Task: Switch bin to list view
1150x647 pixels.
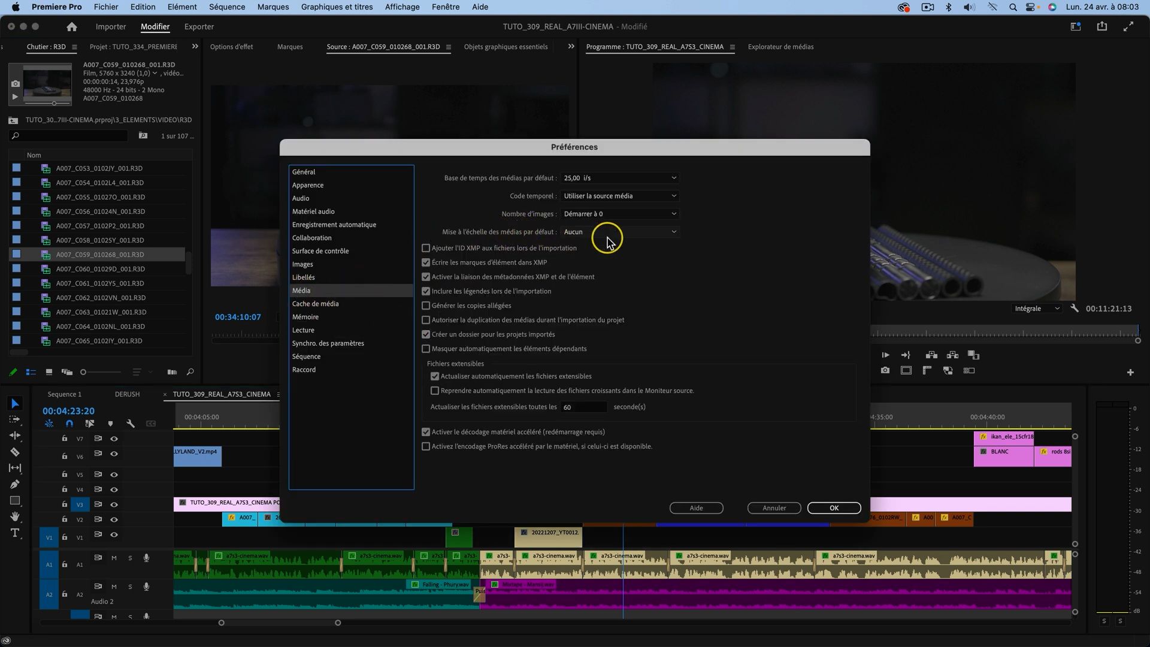Action: pos(31,372)
